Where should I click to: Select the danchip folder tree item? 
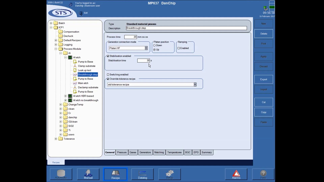(72, 117)
